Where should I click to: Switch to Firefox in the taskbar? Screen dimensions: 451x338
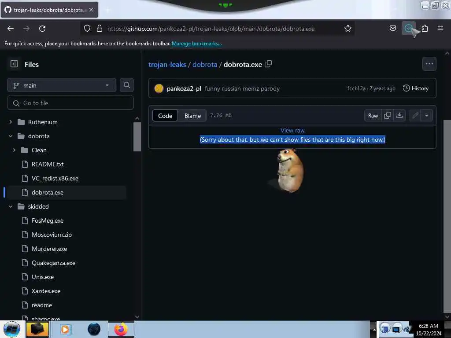[x=121, y=329]
